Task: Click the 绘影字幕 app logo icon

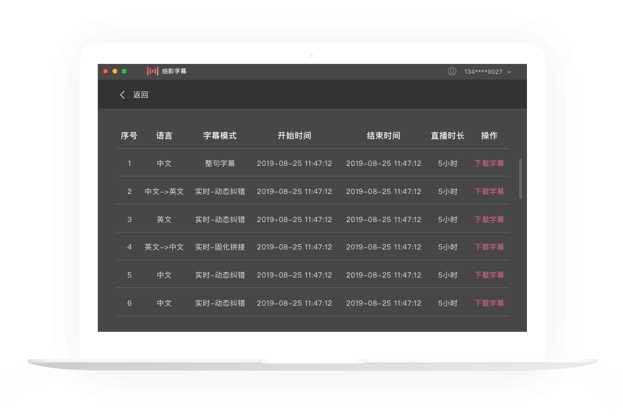Action: click(x=152, y=71)
